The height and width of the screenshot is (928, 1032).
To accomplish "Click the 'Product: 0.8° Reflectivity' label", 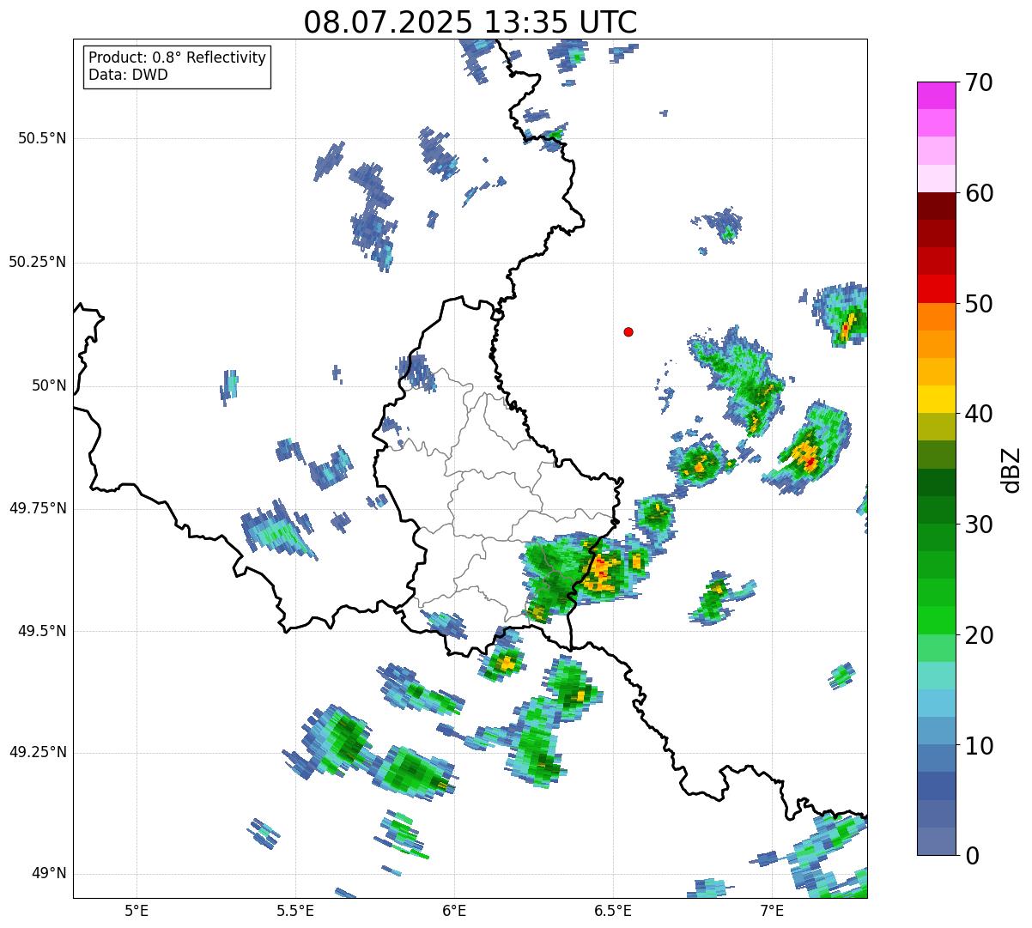I will pyautogui.click(x=178, y=58).
